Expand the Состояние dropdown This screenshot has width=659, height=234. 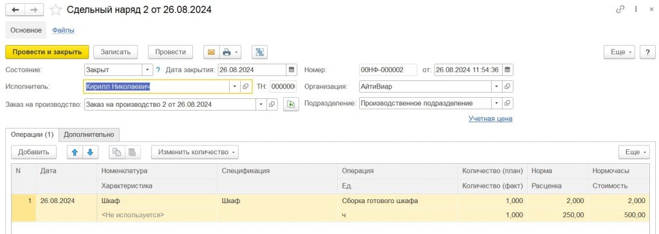point(147,69)
